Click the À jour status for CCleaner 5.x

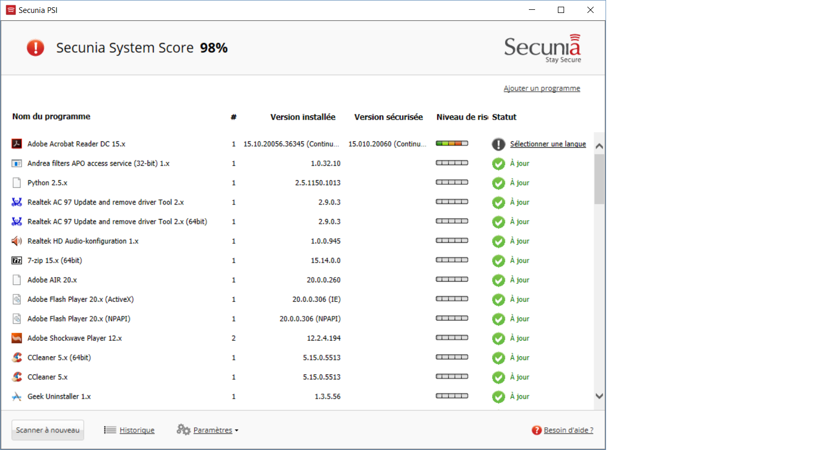tap(520, 377)
